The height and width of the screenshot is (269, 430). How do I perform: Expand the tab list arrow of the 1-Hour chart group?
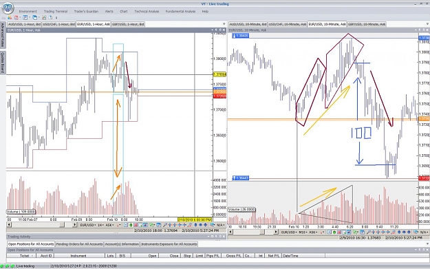(224, 24)
